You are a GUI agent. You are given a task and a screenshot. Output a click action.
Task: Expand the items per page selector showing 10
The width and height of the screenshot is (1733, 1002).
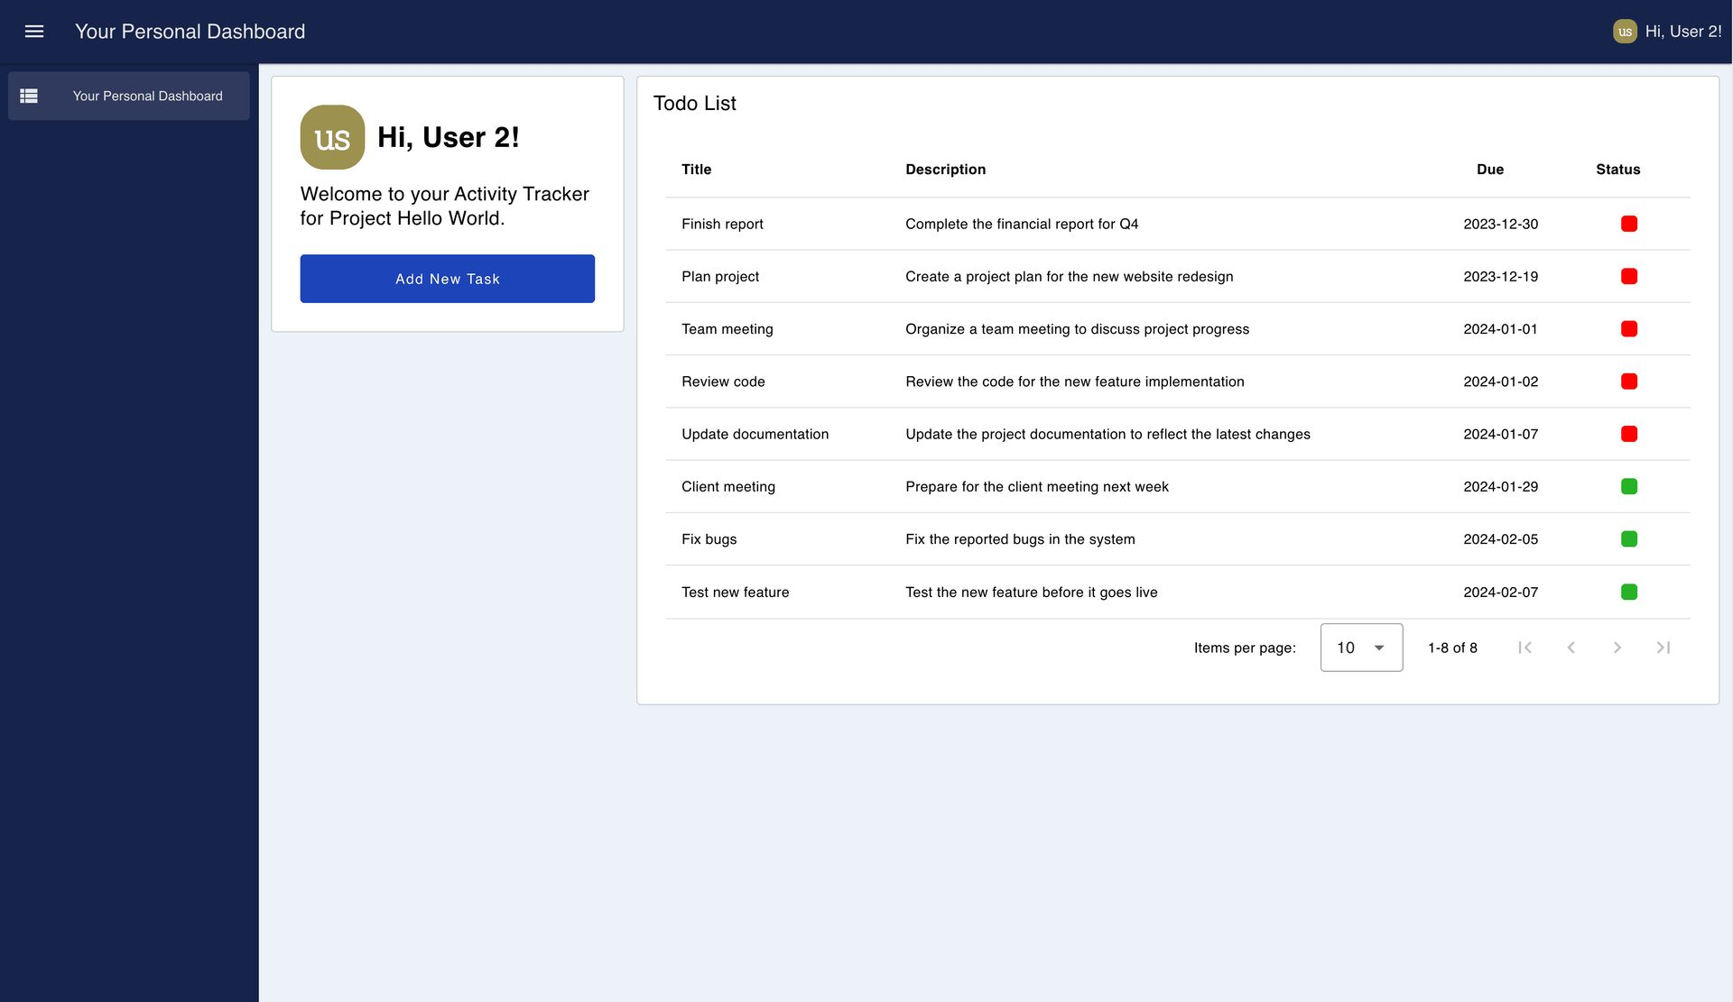point(1360,648)
